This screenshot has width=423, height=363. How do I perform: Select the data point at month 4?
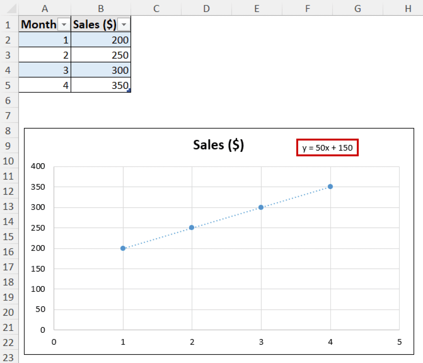330,187
